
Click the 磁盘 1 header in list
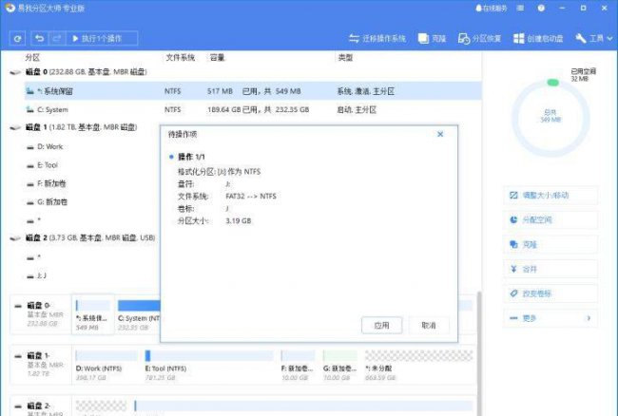point(81,127)
